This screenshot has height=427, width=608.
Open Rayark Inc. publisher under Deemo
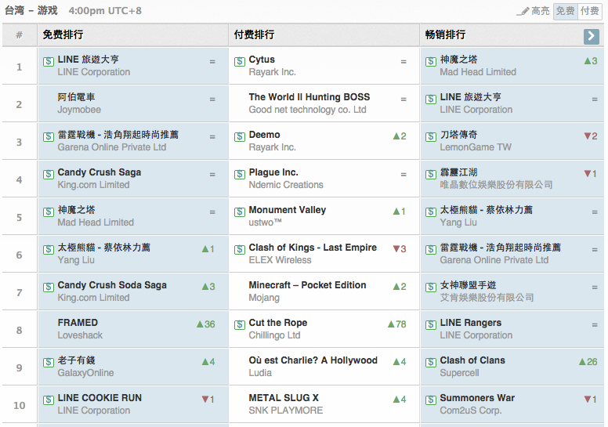pyautogui.click(x=272, y=147)
